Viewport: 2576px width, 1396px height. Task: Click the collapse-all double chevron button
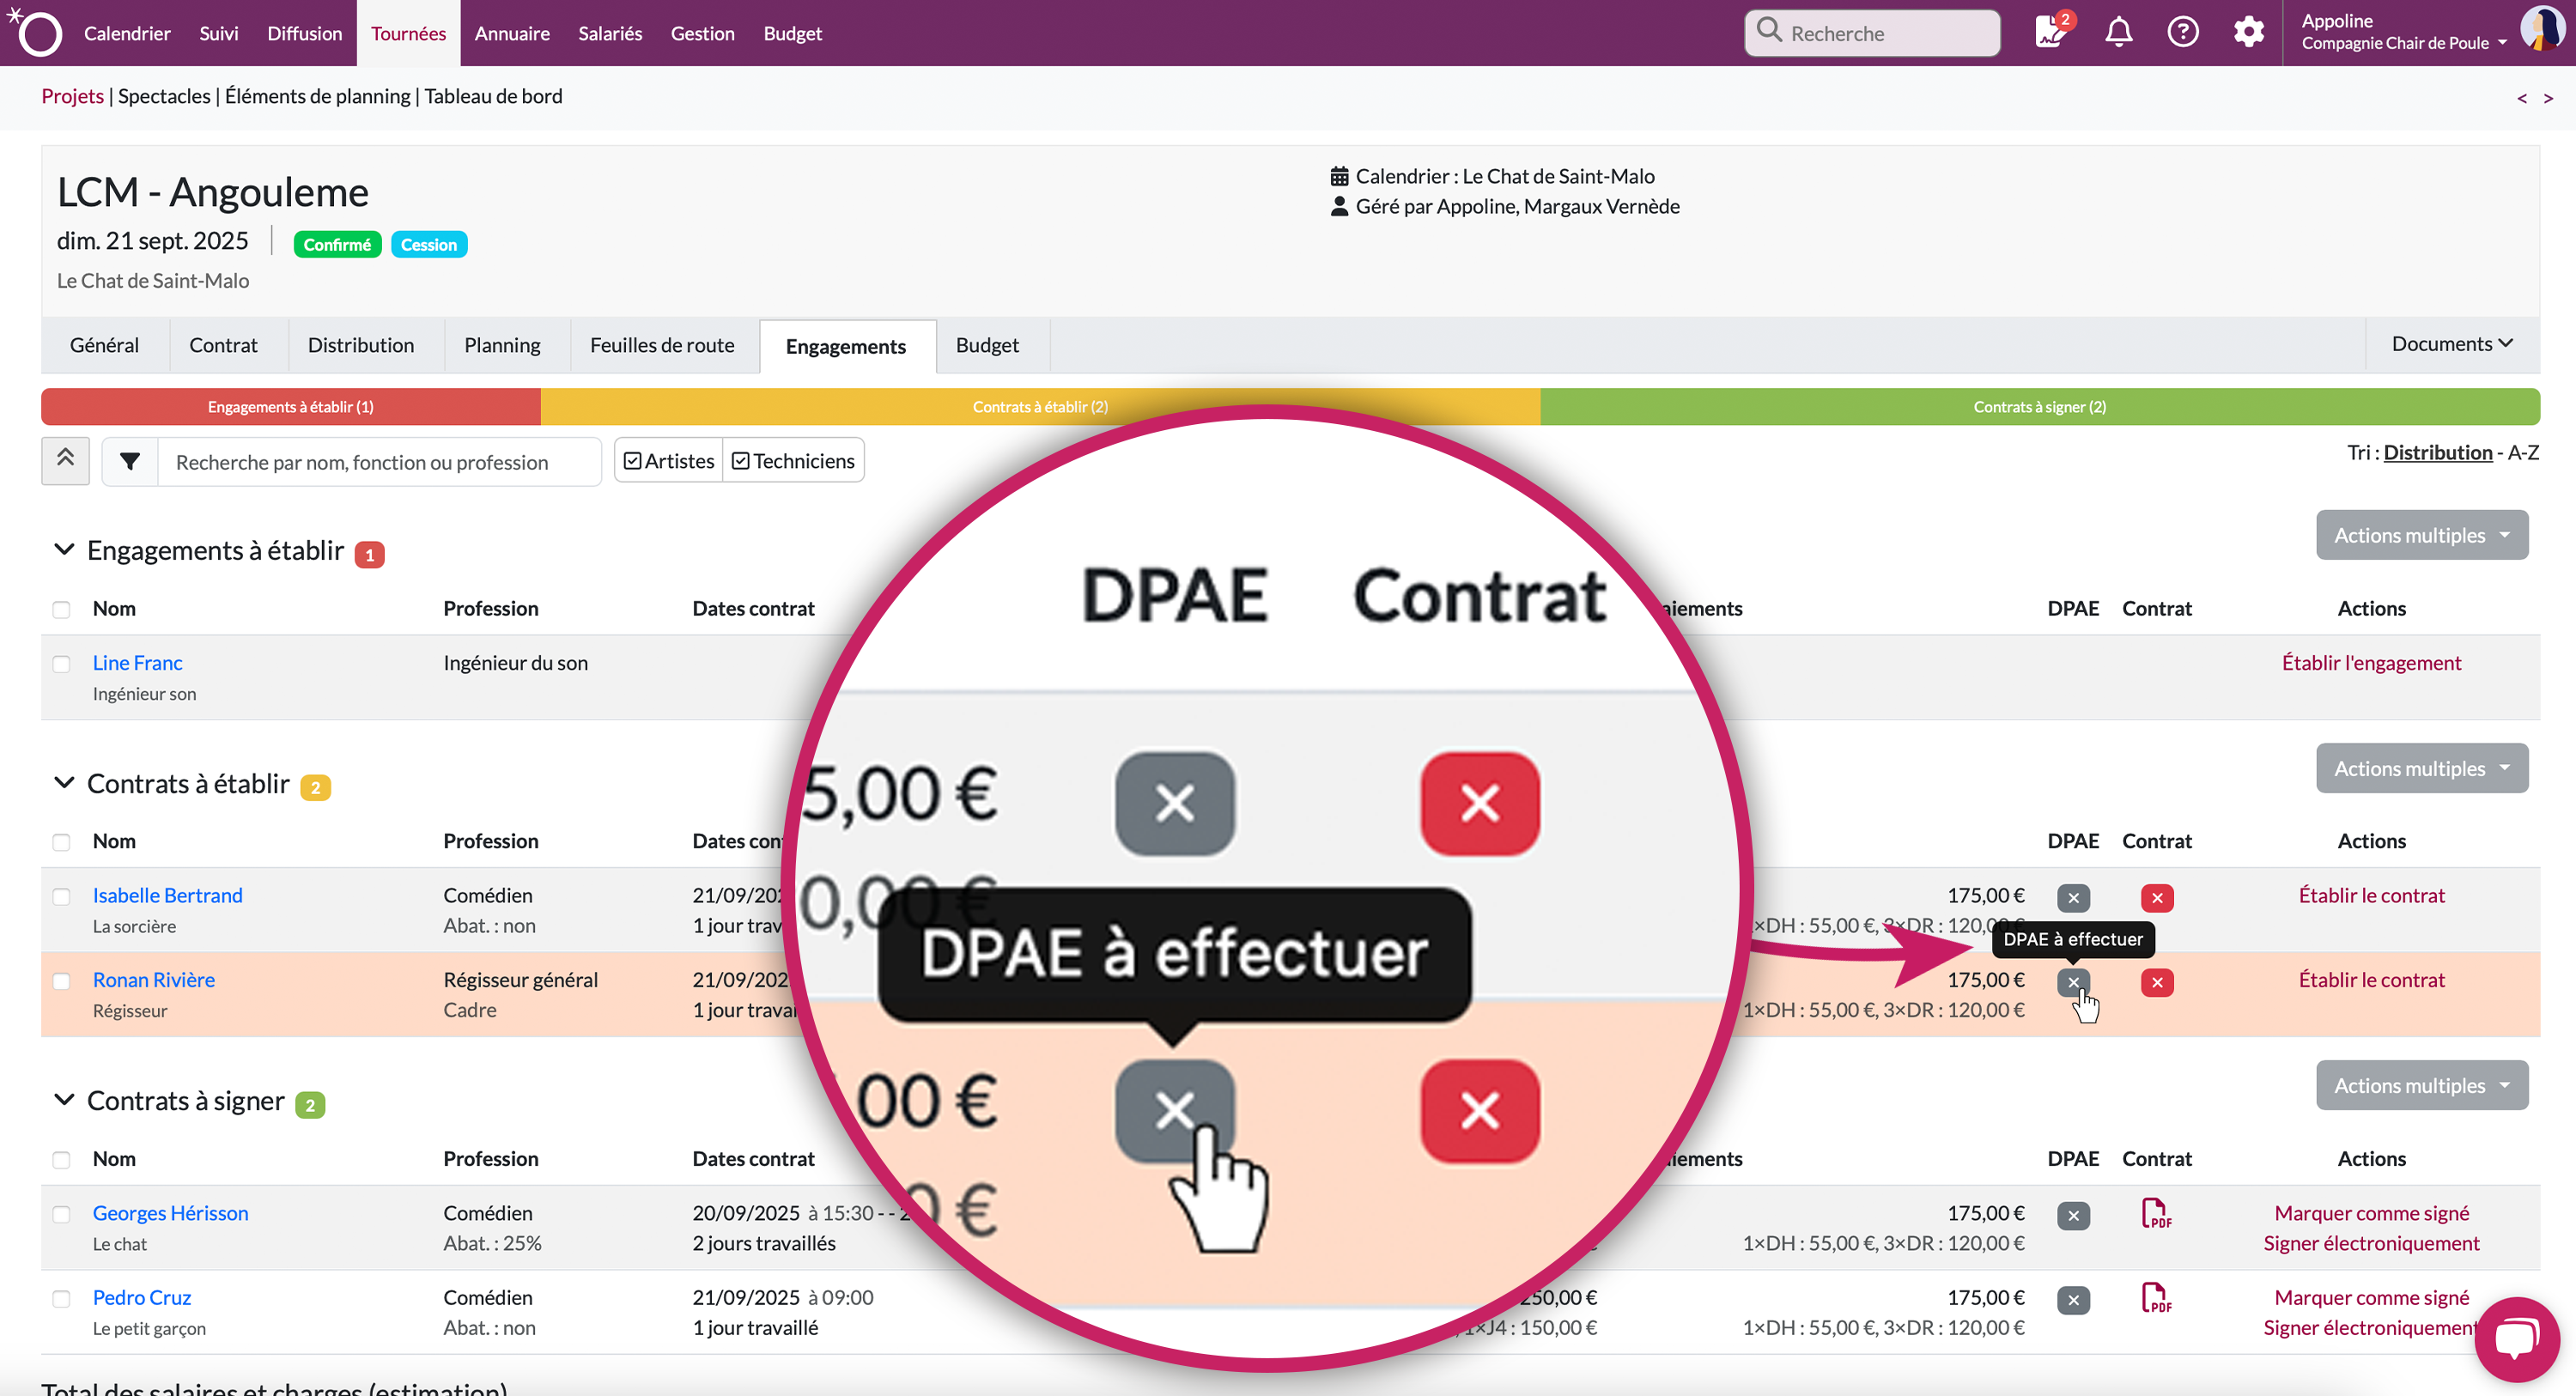point(65,460)
